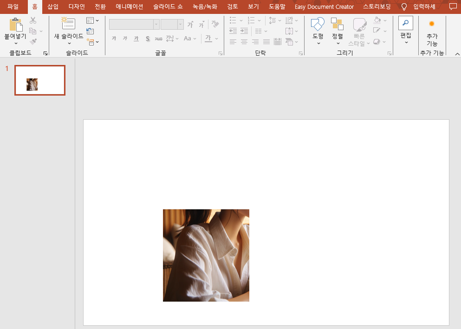This screenshot has width=461, height=329.
Task: Open the Font Color dropdown arrow
Action: [217, 39]
